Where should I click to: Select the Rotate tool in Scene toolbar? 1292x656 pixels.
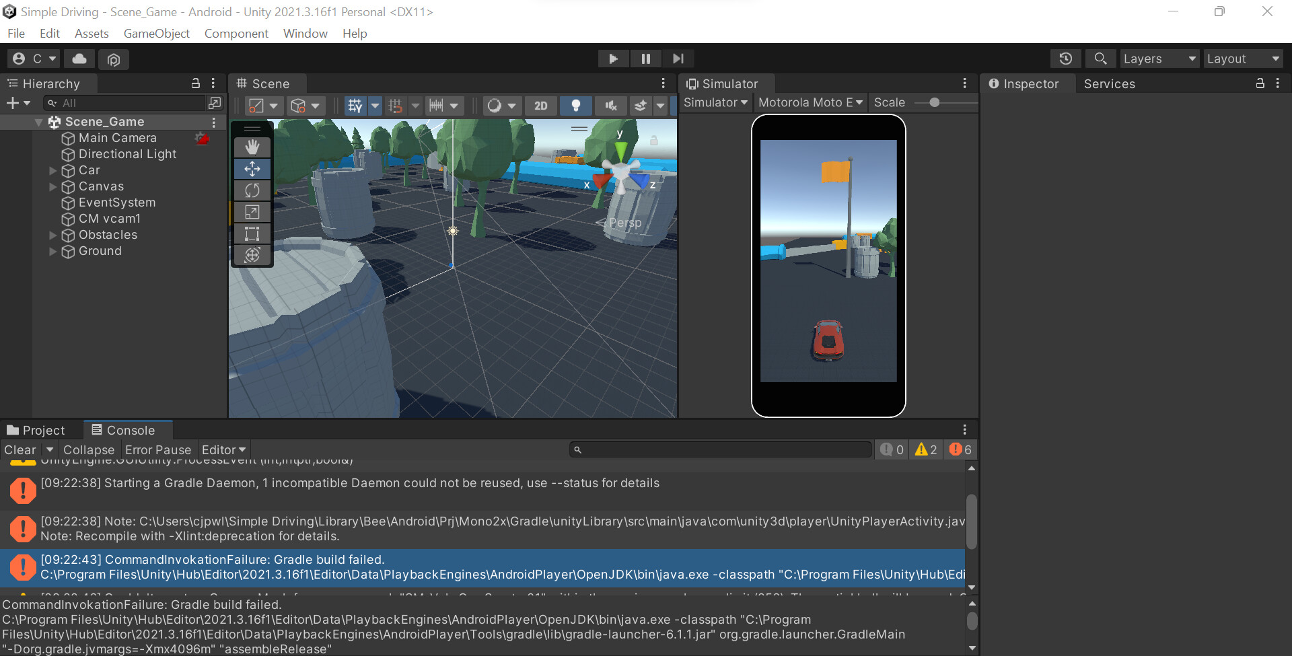[x=252, y=190]
